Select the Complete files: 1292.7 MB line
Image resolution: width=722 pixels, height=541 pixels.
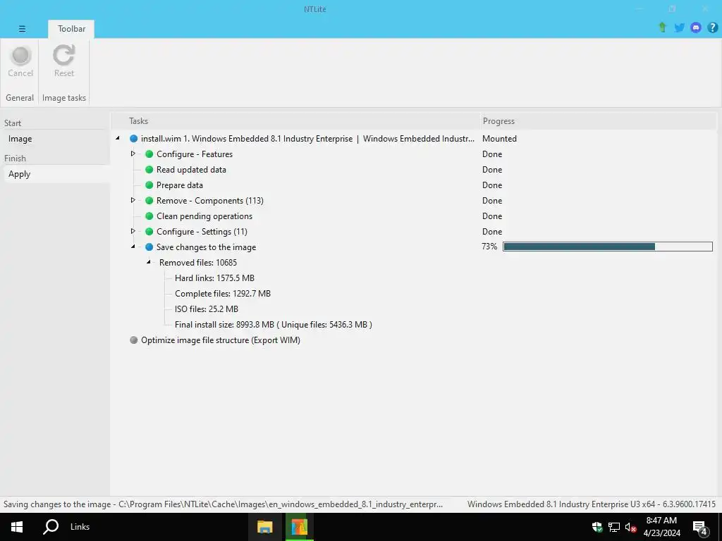222,294
